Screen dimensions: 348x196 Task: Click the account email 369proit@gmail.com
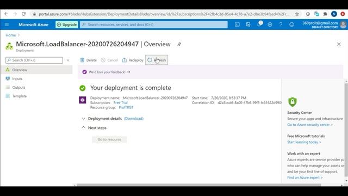point(320,23)
